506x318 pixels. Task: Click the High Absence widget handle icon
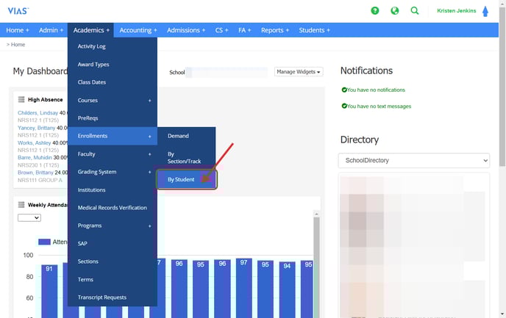[21, 99]
